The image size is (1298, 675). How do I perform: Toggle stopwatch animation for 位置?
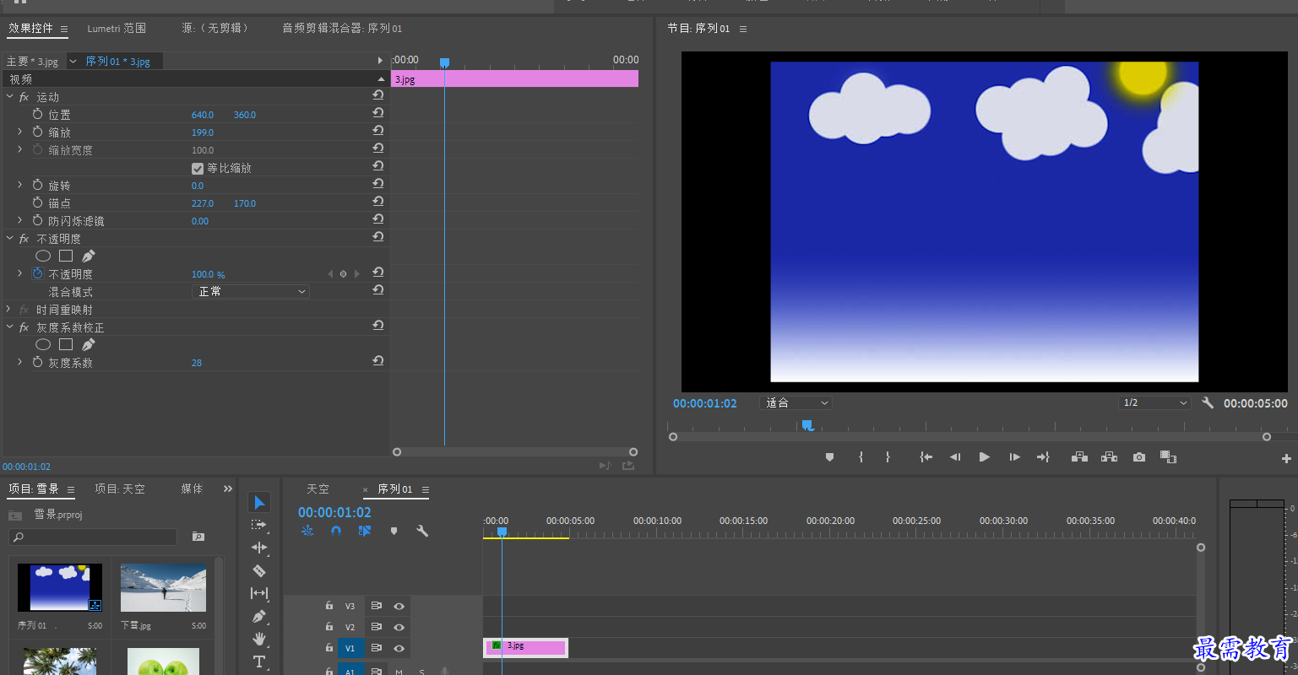coord(37,114)
